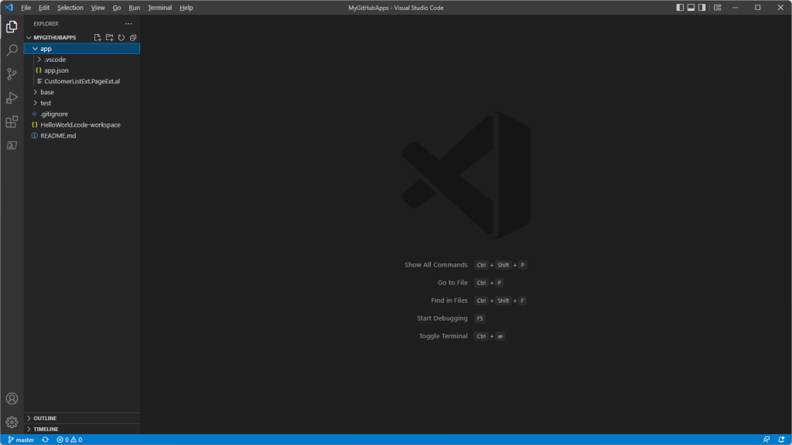Click the feedback icon in status bar
Image resolution: width=792 pixels, height=445 pixels.
[x=766, y=440]
